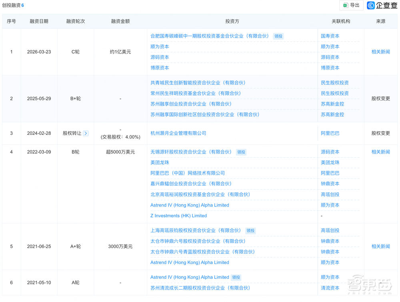Select the 融资金额 column header
The height and width of the screenshot is (302, 400).
pyautogui.click(x=120, y=21)
